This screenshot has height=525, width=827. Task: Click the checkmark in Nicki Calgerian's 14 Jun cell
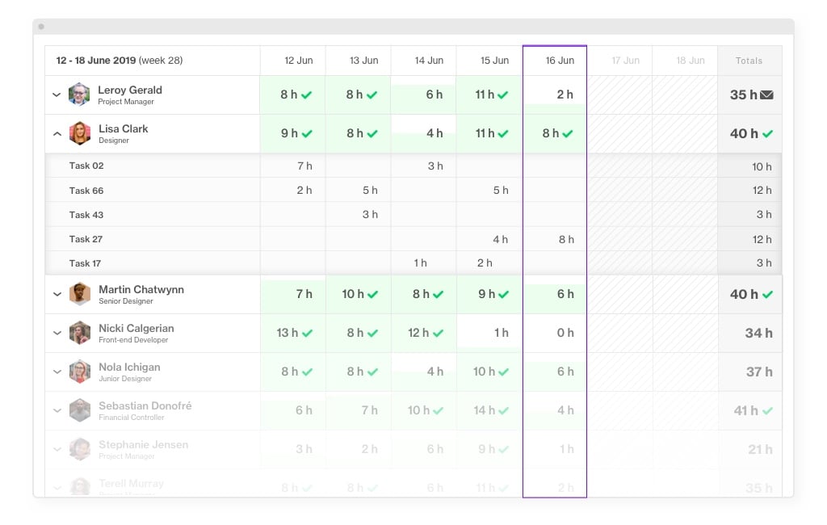(438, 334)
